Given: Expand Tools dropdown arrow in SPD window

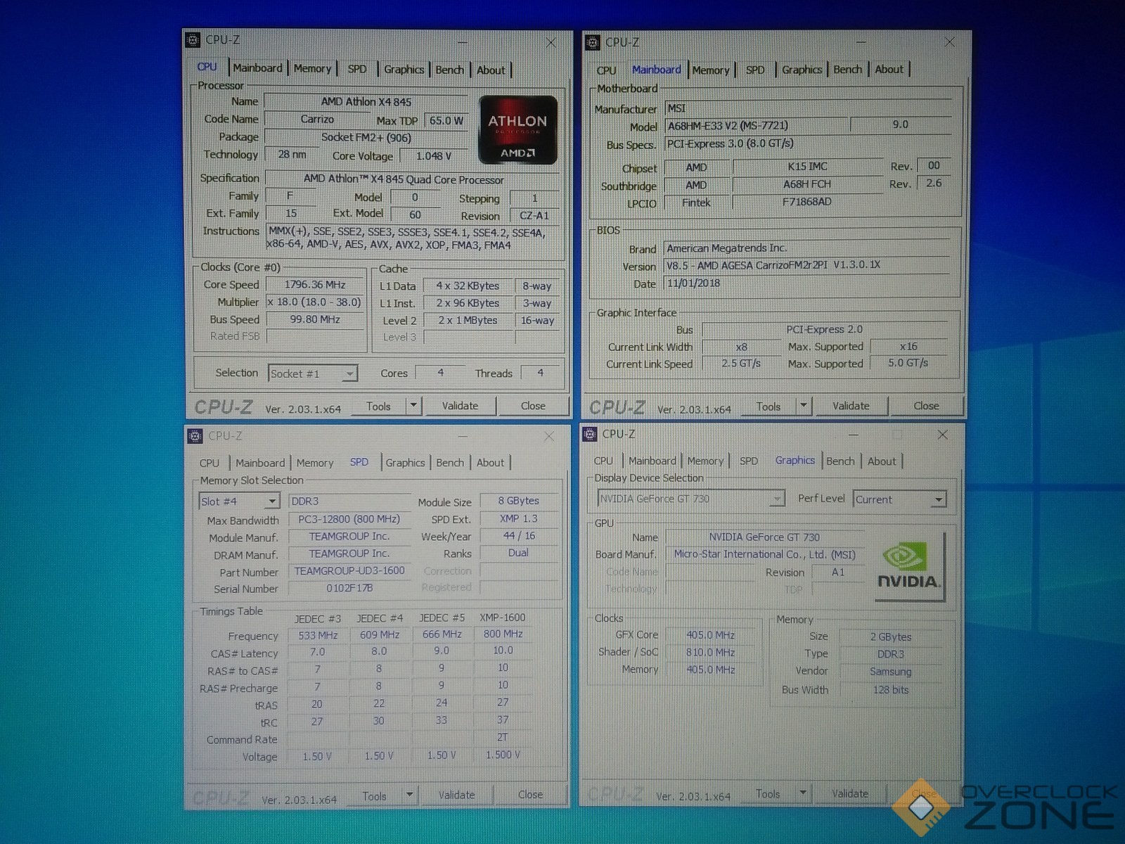Looking at the screenshot, I should click(x=410, y=795).
